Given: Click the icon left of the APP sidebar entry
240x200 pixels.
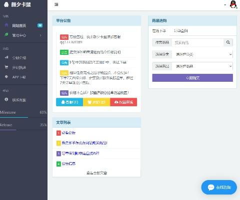Looking at the screenshot, I should [x=6, y=77].
